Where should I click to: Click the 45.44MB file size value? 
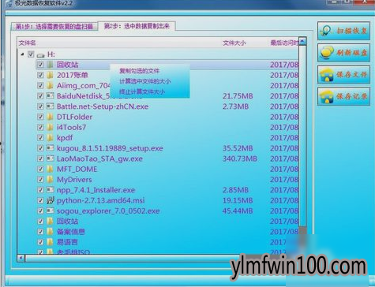click(238, 211)
